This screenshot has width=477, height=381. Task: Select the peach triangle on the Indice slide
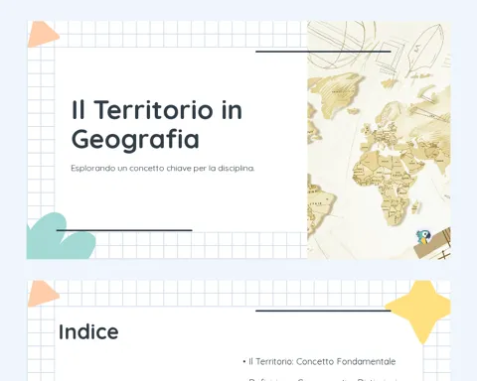(43, 294)
